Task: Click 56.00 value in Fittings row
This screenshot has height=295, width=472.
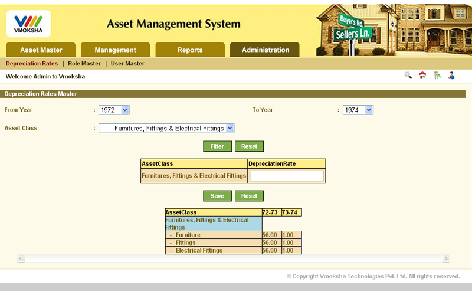Action: pyautogui.click(x=272, y=242)
